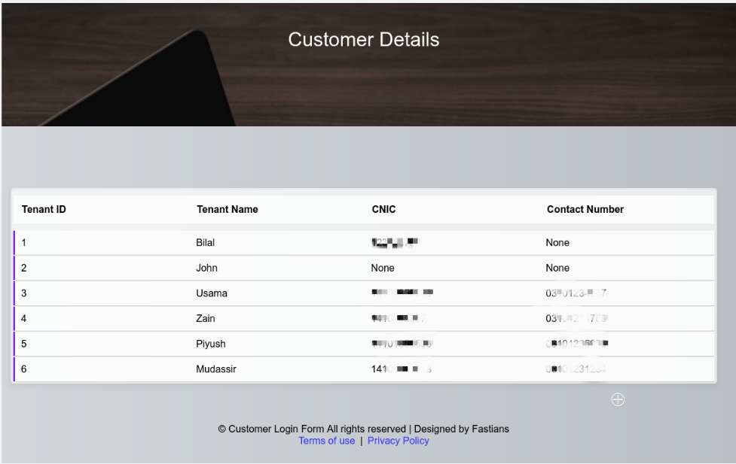Screen dimensions: 736x464
Task: Click Piyush's CNIC cell
Action: tap(402, 344)
